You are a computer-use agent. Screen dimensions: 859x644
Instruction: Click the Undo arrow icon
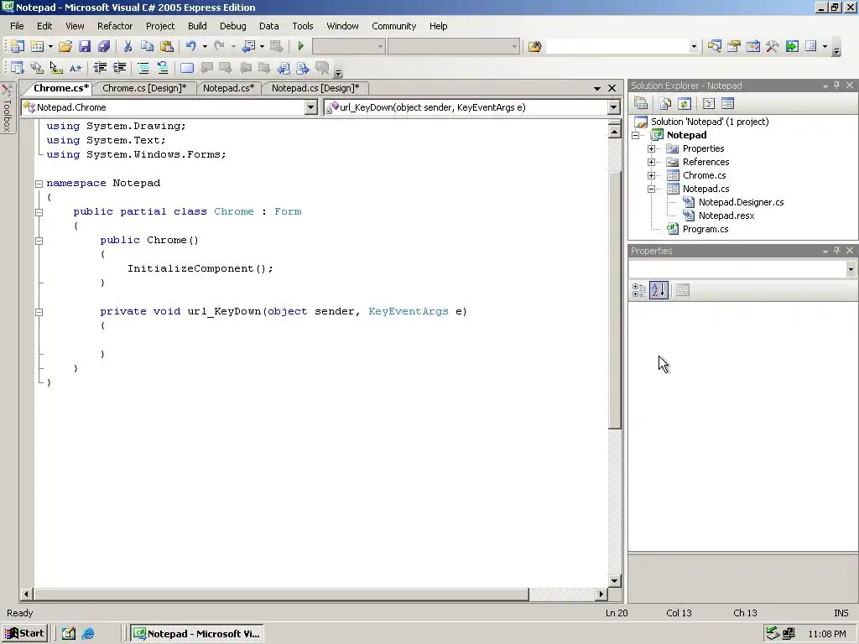coord(190,47)
